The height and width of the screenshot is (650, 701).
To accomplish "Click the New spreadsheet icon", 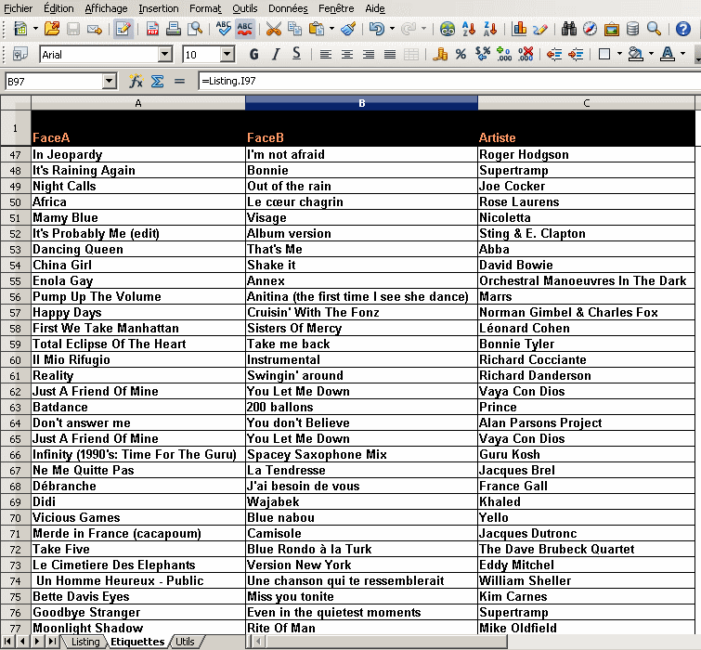I will [20, 29].
